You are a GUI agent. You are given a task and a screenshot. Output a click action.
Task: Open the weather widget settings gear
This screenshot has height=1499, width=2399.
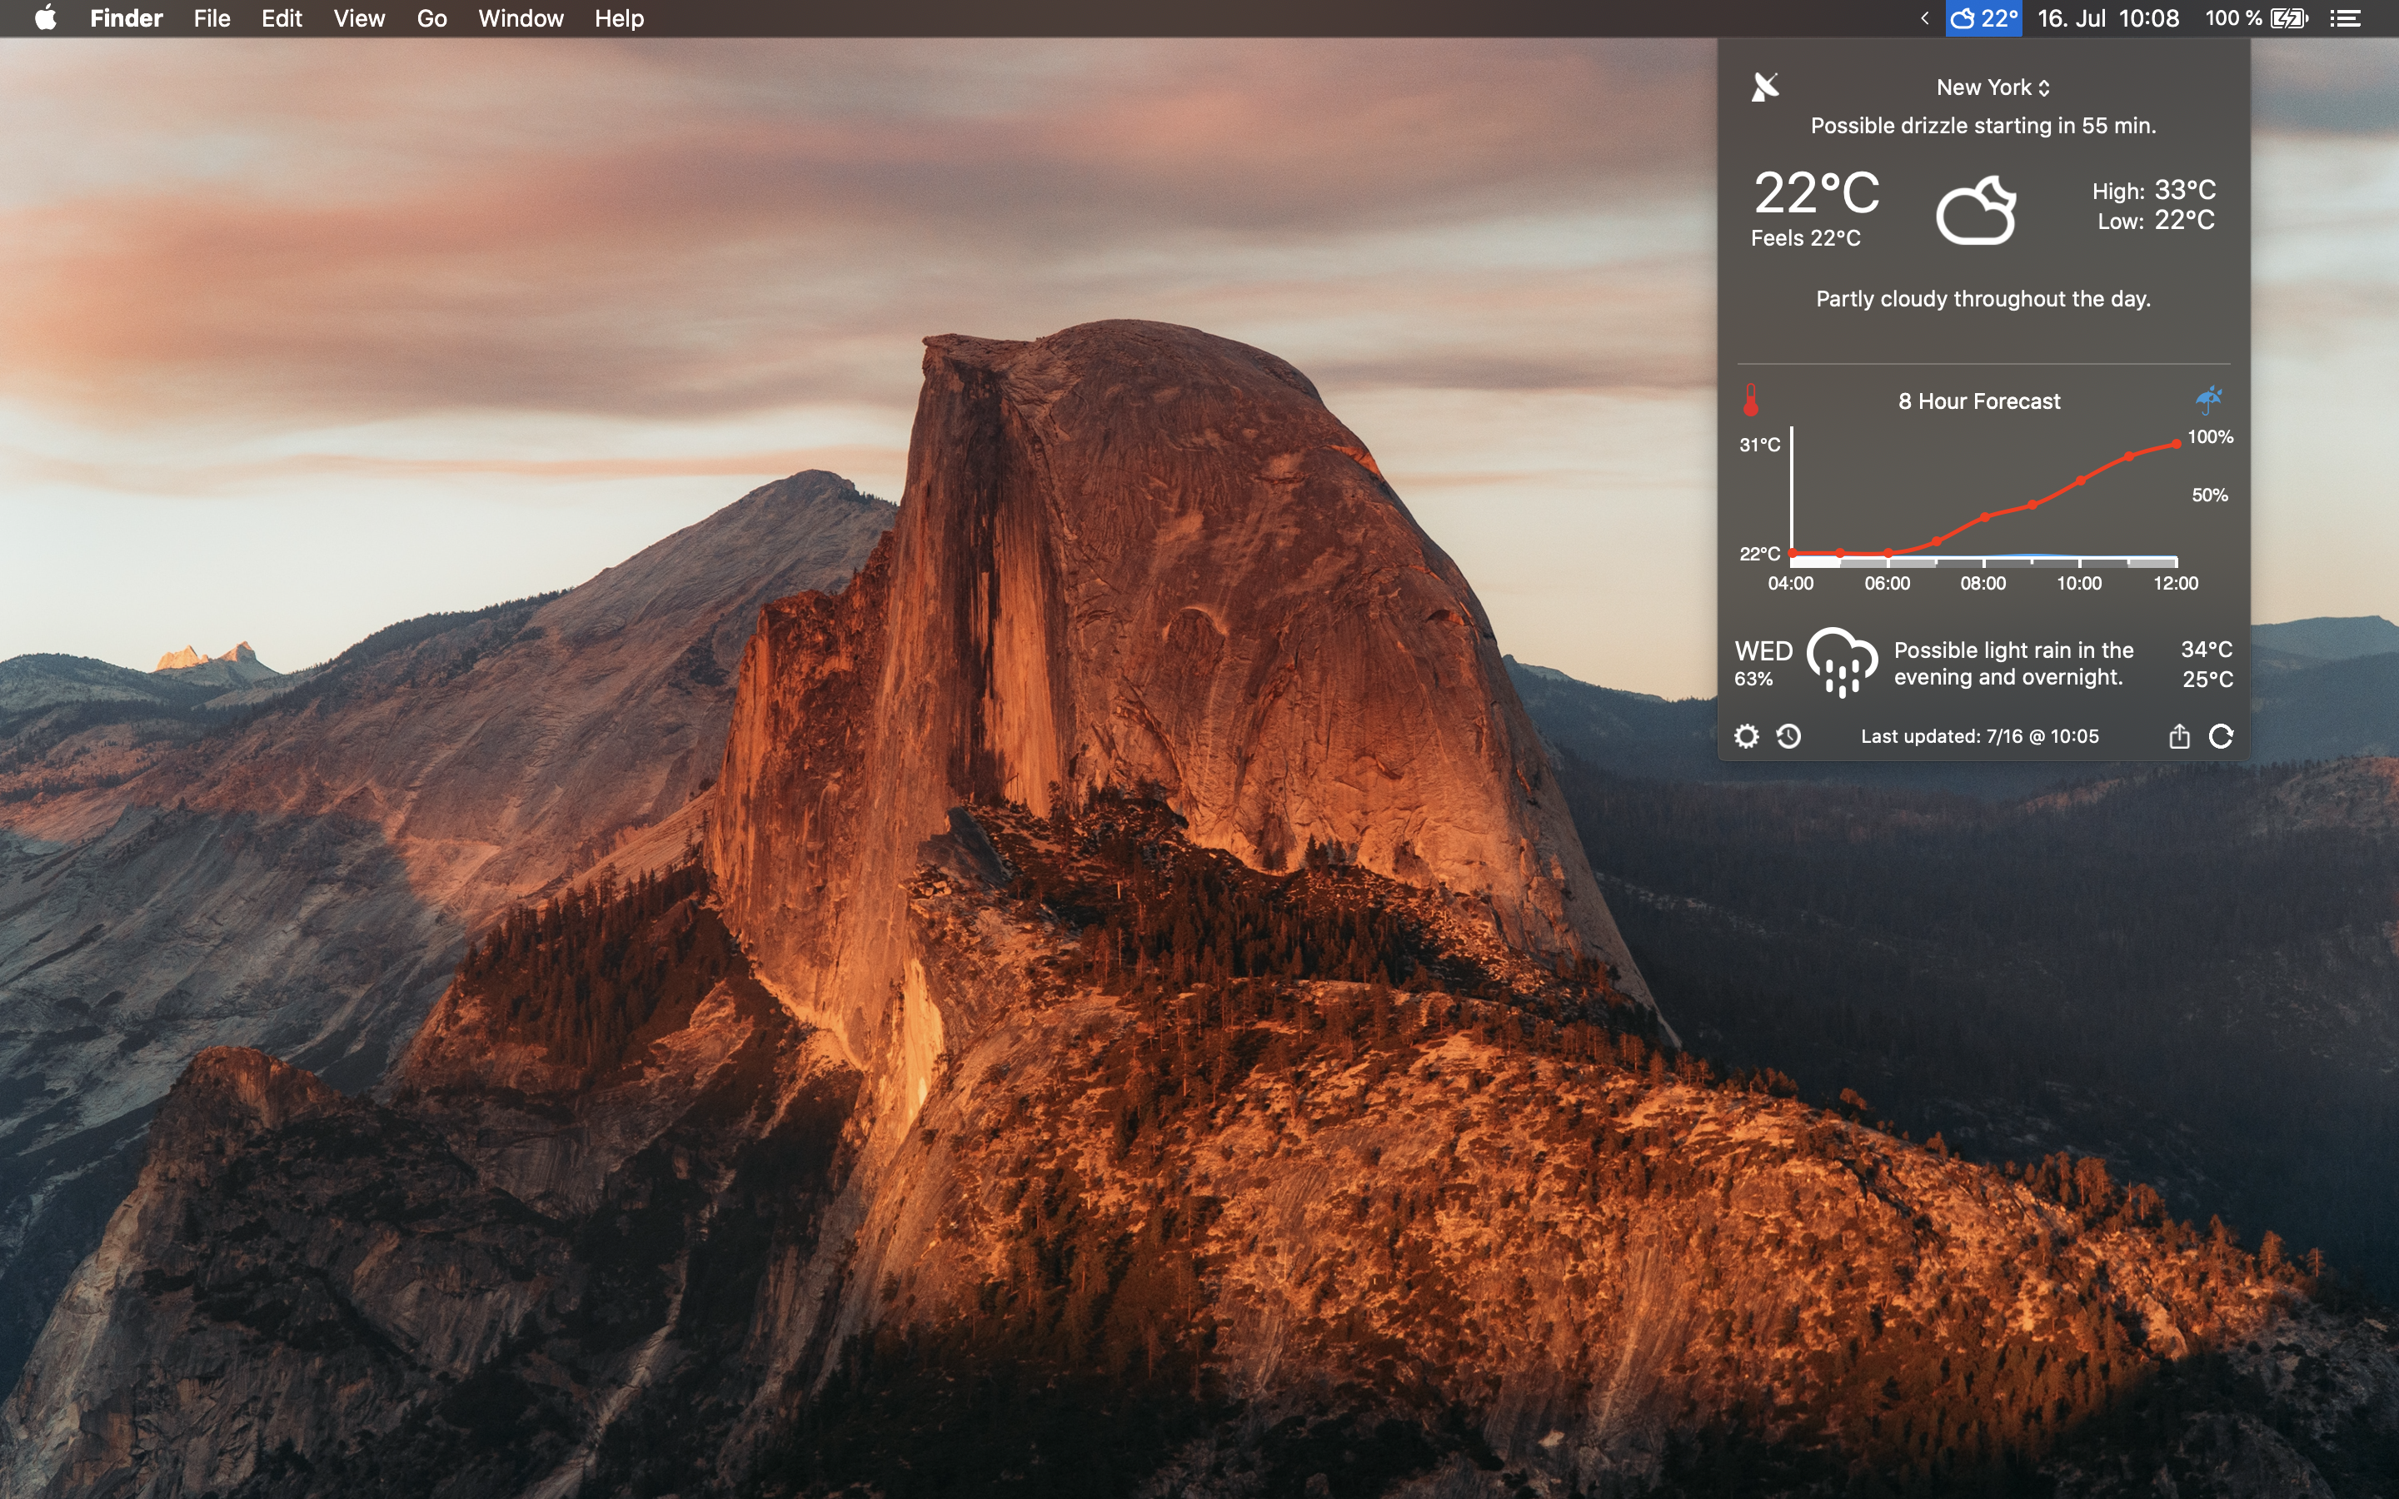click(1747, 735)
